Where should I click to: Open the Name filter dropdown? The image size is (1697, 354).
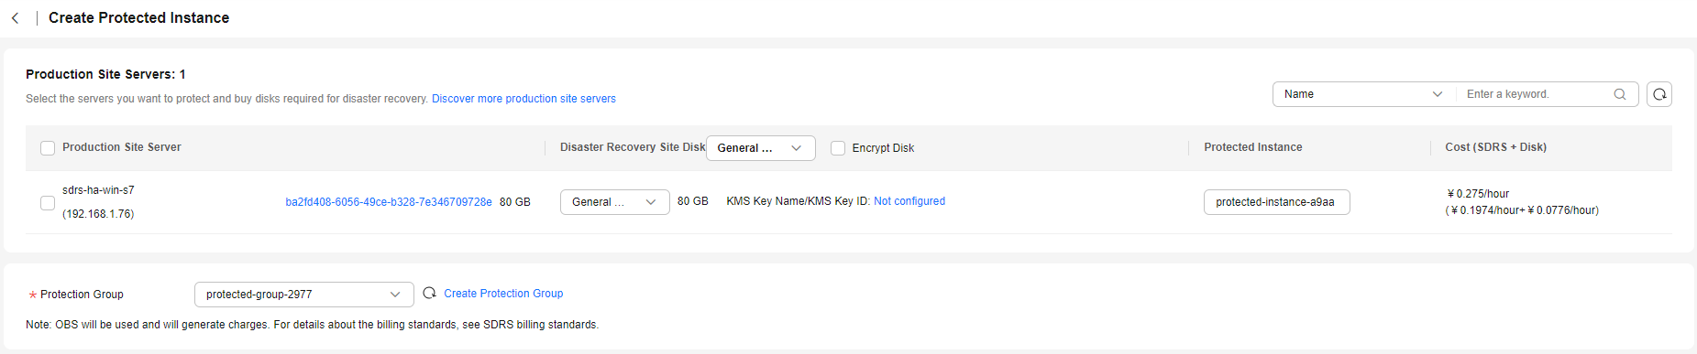[x=1363, y=94]
